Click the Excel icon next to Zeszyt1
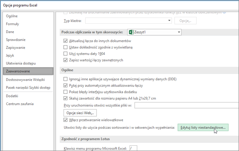The image size is (239, 151). (131, 32)
